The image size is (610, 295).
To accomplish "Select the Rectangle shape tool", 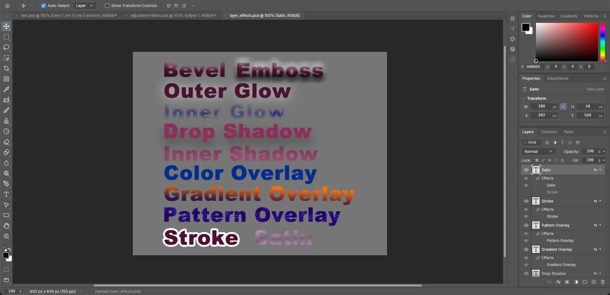I will [x=6, y=215].
